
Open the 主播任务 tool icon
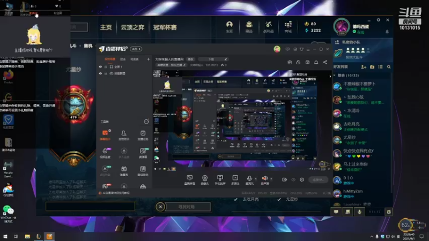pos(143,135)
